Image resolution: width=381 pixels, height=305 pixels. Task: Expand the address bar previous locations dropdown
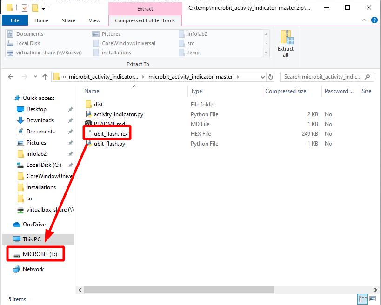click(x=262, y=77)
